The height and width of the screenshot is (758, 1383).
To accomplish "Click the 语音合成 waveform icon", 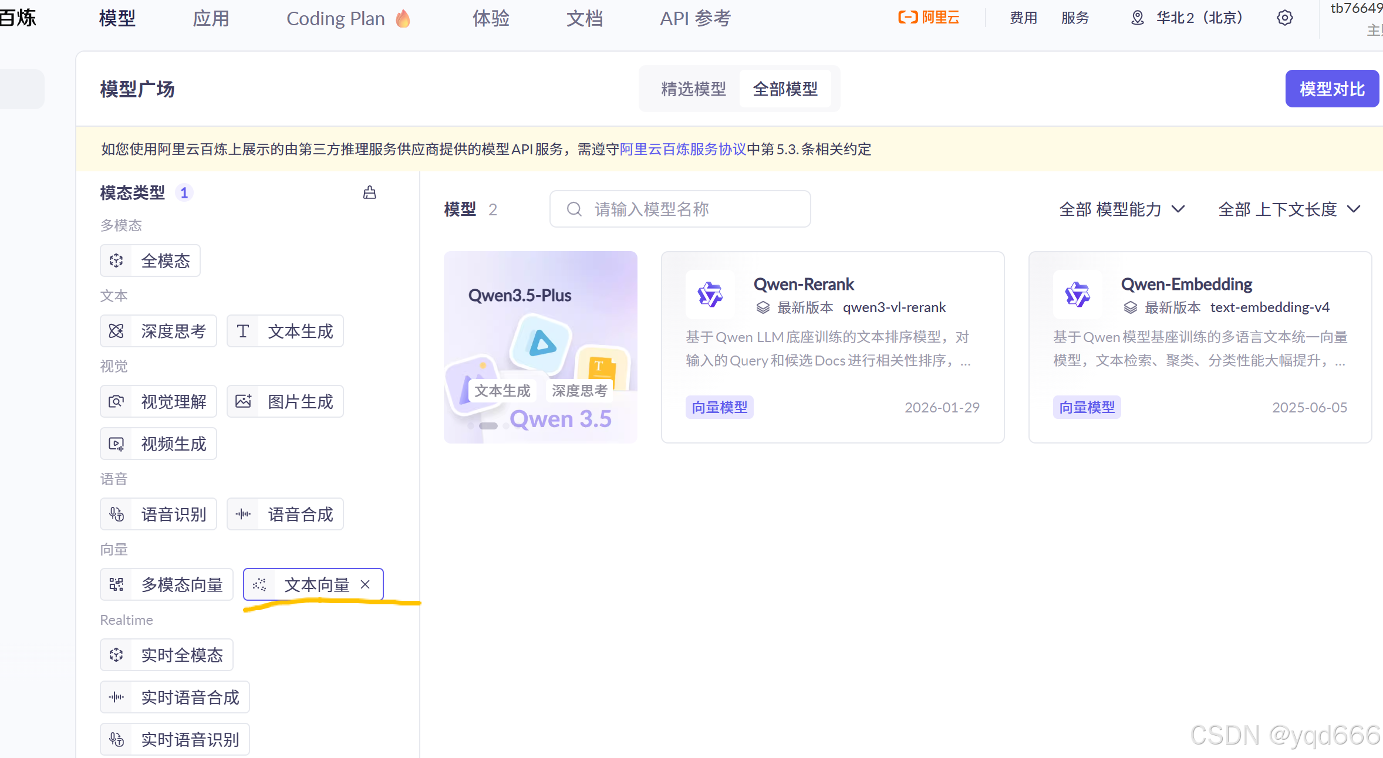I will tap(243, 514).
